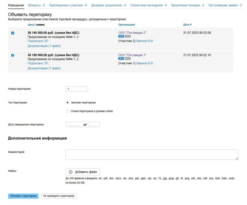Select Очная переторжка в режиме online

coord(68,111)
